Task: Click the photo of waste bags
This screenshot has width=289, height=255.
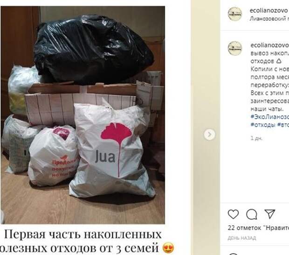Action: (x=83, y=115)
